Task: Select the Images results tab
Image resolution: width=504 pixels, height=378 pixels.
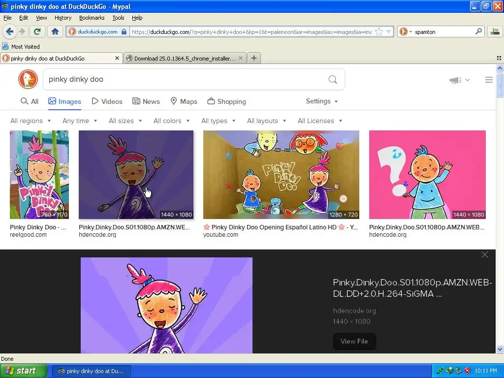Action: click(64, 101)
